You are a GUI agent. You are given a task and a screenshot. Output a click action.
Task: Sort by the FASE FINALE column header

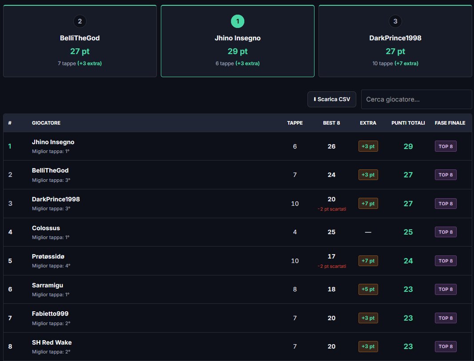click(x=450, y=123)
